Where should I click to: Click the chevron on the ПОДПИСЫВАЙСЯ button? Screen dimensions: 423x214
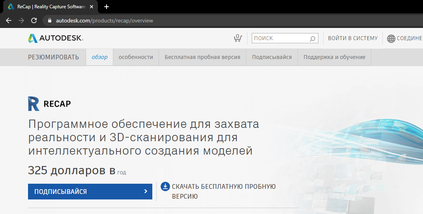[x=146, y=191]
